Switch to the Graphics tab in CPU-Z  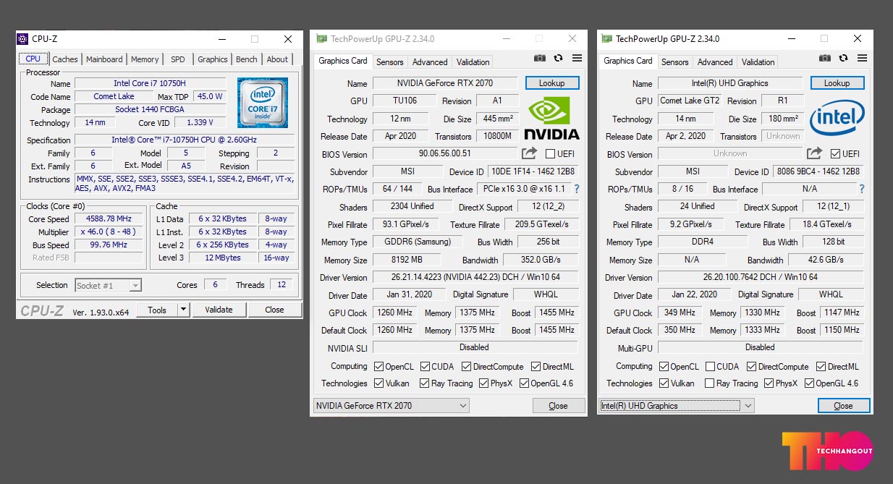pos(213,59)
